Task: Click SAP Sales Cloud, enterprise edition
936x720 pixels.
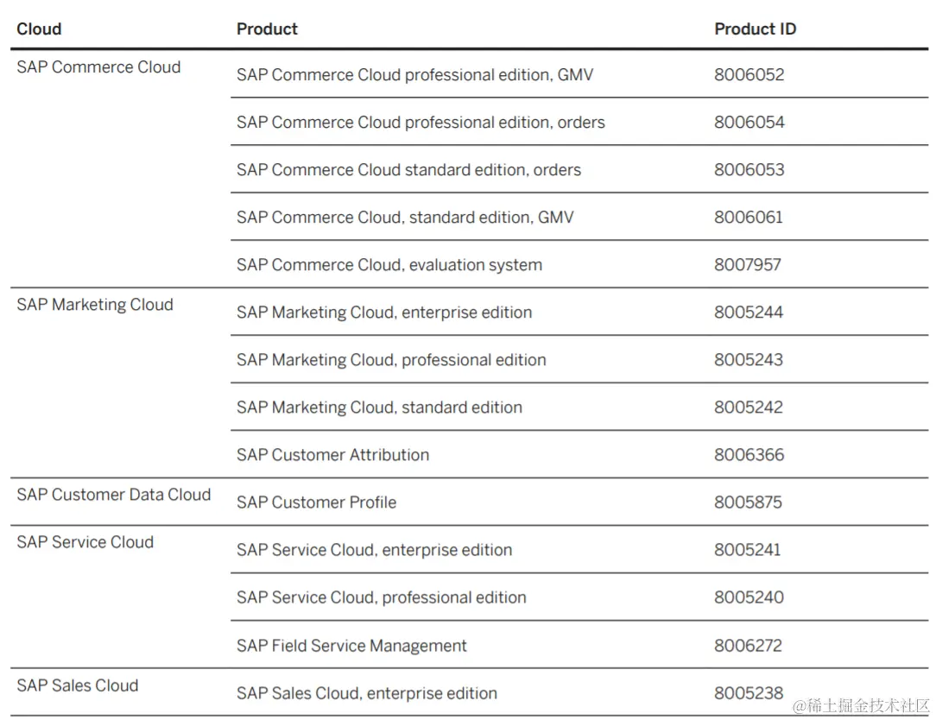Action: [x=367, y=693]
